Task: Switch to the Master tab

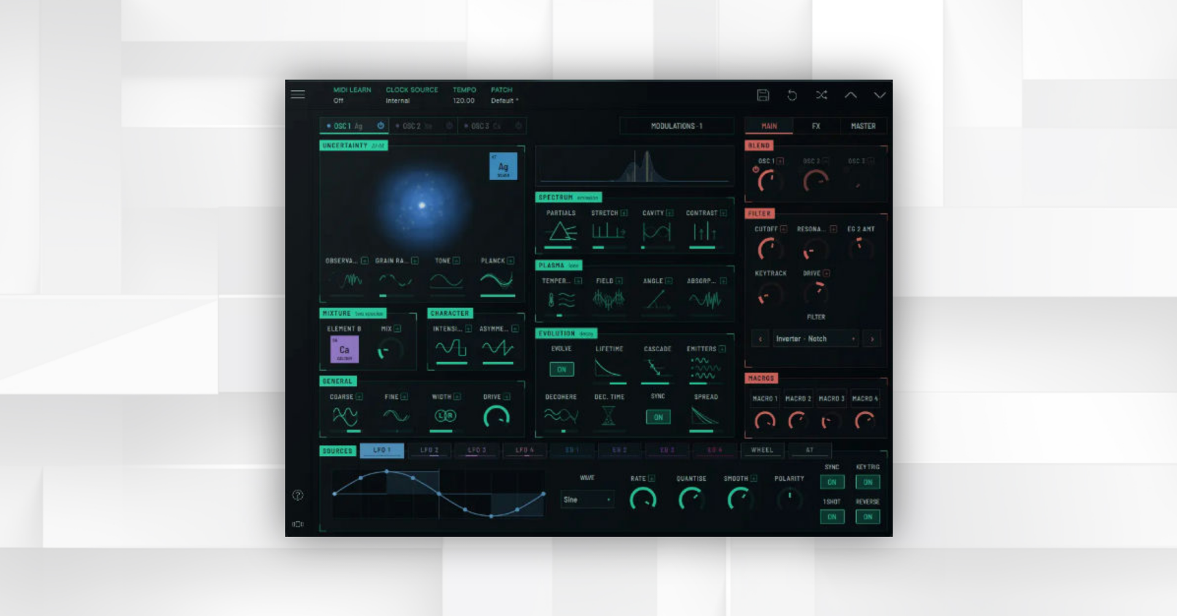Action: click(863, 126)
